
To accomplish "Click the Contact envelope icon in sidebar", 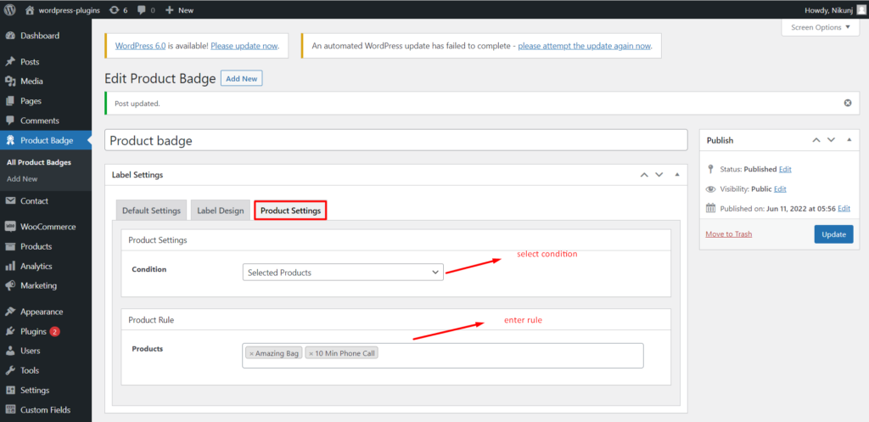I will (10, 200).
